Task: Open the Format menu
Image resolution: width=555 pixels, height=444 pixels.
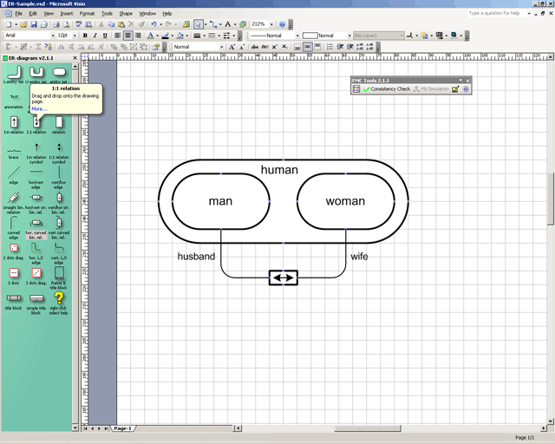Action: (87, 14)
